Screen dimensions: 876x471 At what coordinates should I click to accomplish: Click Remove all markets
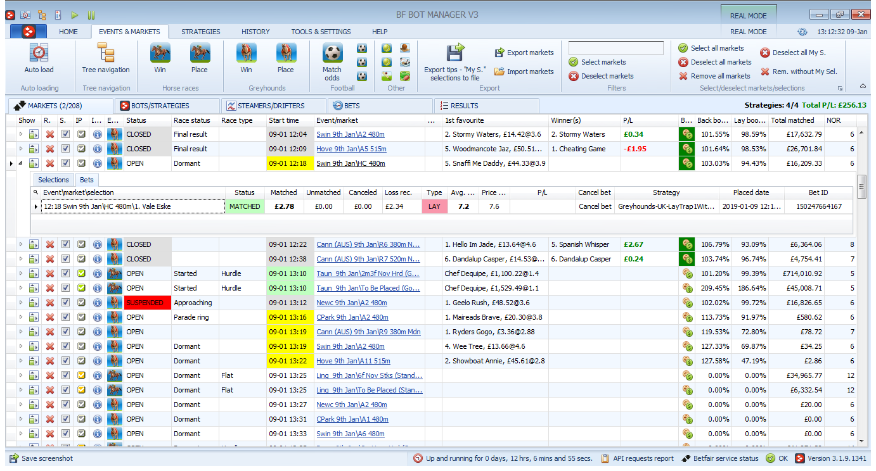pyautogui.click(x=714, y=76)
